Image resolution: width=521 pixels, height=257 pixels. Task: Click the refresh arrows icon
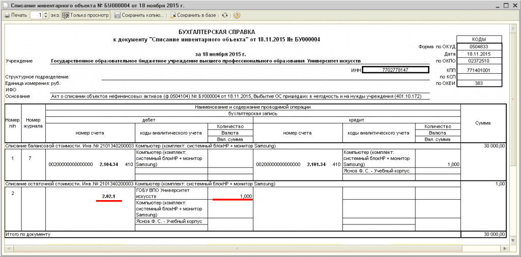tap(225, 15)
